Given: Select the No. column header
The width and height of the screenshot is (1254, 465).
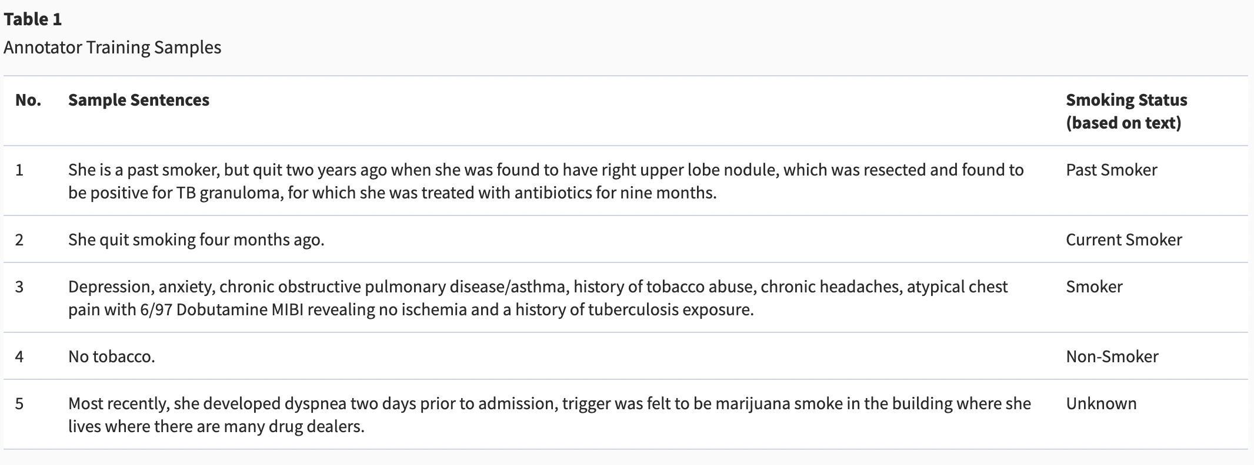Looking at the screenshot, I should click(x=28, y=100).
